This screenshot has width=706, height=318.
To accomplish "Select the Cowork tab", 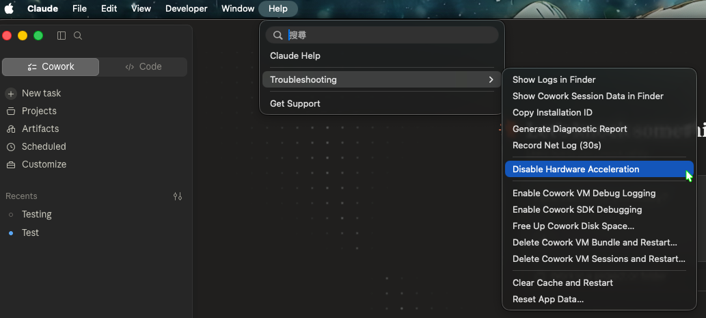I will click(x=51, y=66).
